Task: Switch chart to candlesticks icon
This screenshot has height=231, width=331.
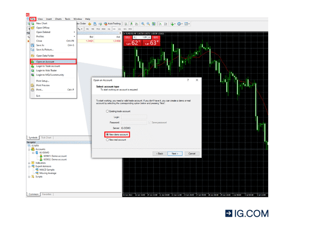Action: (131, 24)
